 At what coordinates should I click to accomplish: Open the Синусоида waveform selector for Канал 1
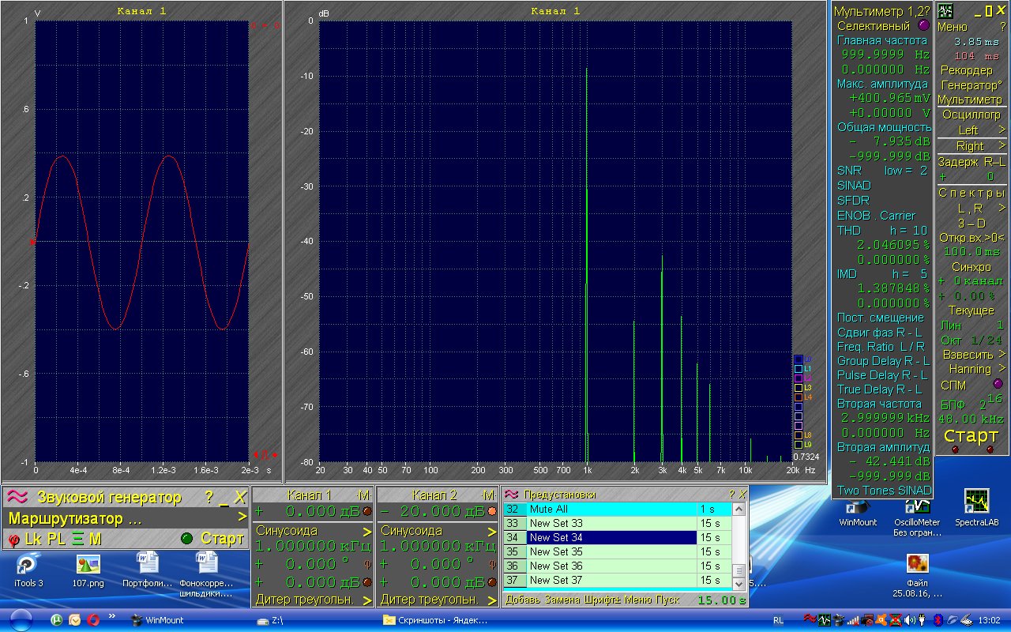pos(313,531)
